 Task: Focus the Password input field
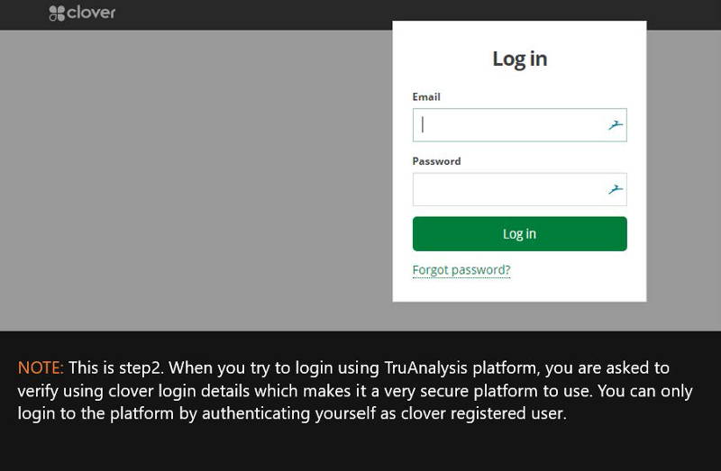pyautogui.click(x=520, y=189)
